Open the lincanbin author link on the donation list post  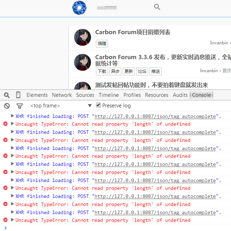tap(219, 43)
